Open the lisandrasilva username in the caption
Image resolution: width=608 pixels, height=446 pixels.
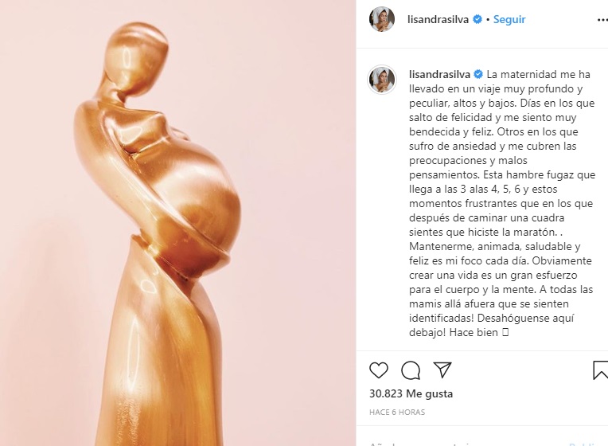[439, 74]
